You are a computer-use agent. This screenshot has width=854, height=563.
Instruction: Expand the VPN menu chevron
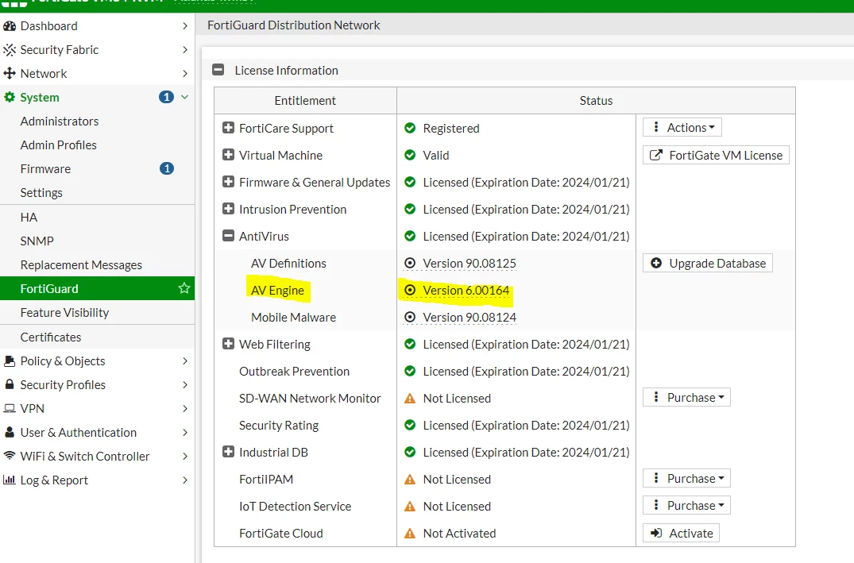pyautogui.click(x=185, y=408)
